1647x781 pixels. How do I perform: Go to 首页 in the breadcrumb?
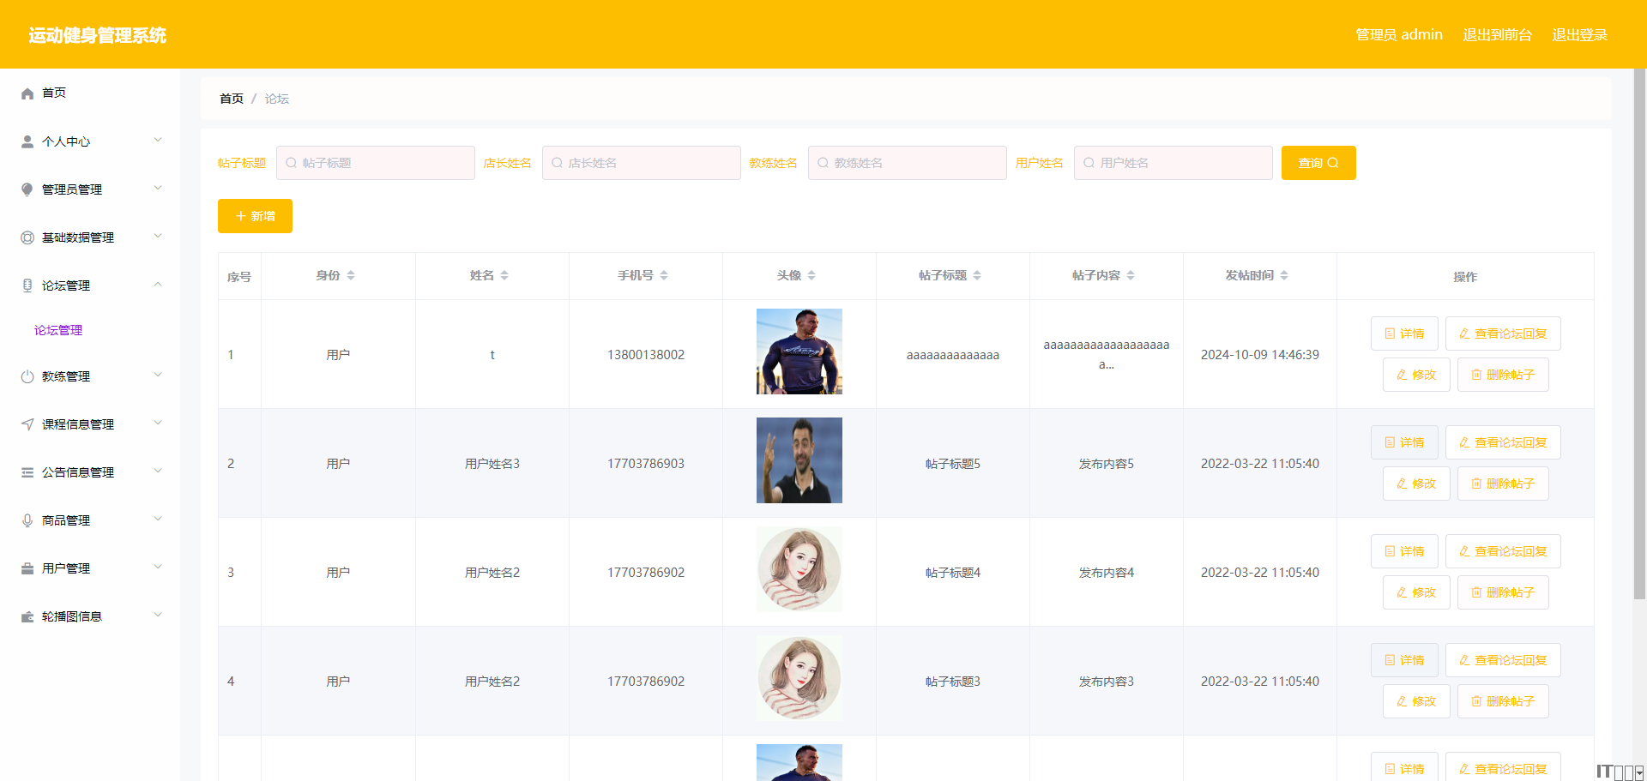232,99
